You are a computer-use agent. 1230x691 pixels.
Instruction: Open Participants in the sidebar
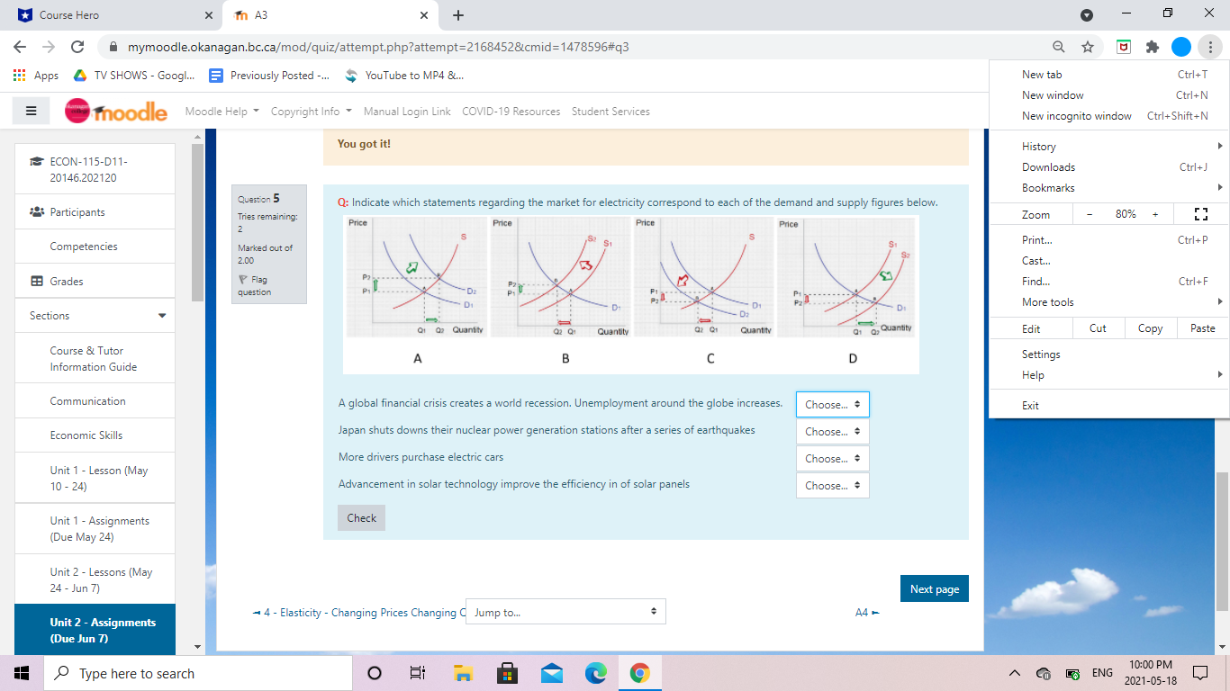point(95,212)
